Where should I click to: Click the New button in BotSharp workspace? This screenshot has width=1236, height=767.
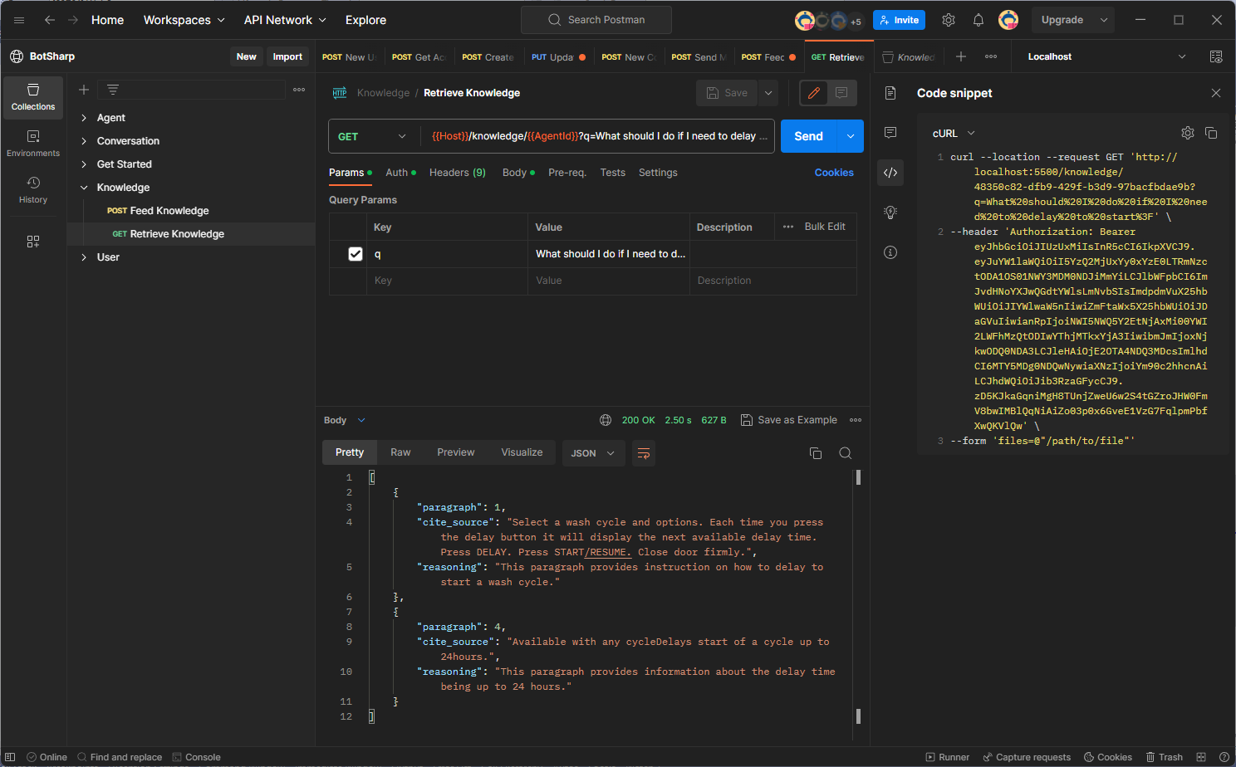pos(247,56)
